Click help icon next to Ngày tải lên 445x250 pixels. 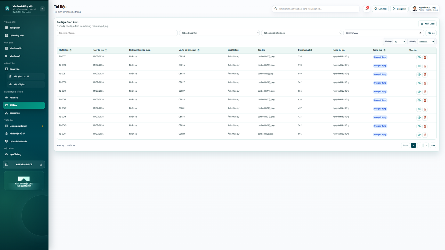click(x=106, y=50)
